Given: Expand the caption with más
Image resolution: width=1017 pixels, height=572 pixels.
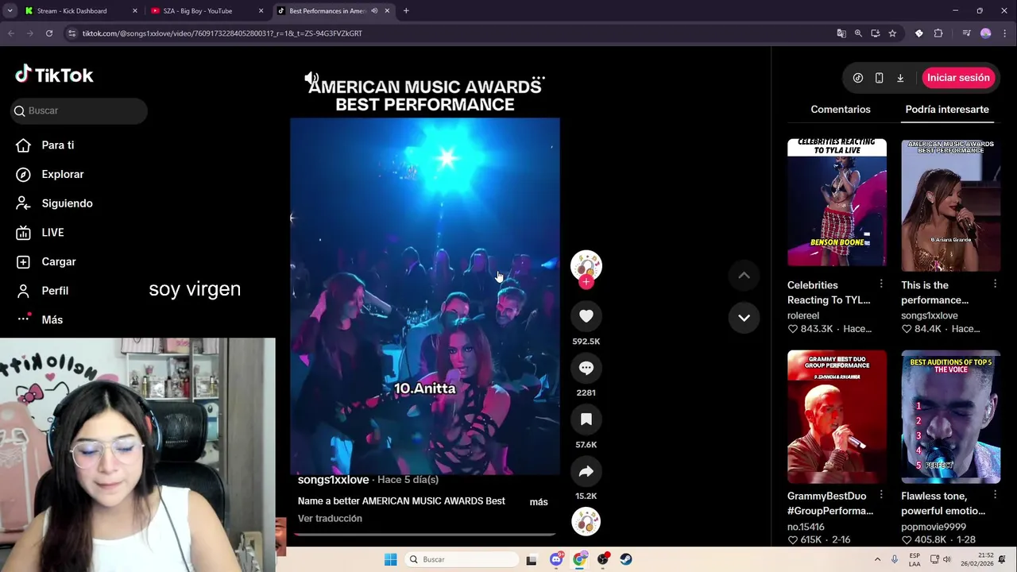Looking at the screenshot, I should [539, 502].
